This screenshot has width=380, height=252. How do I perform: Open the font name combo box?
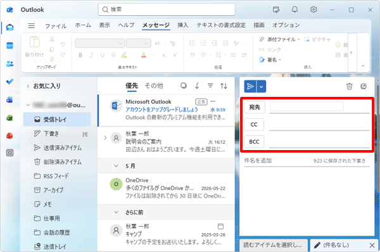click(100, 44)
